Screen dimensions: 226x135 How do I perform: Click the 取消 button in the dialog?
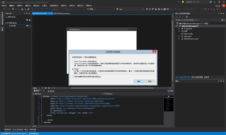point(150,81)
